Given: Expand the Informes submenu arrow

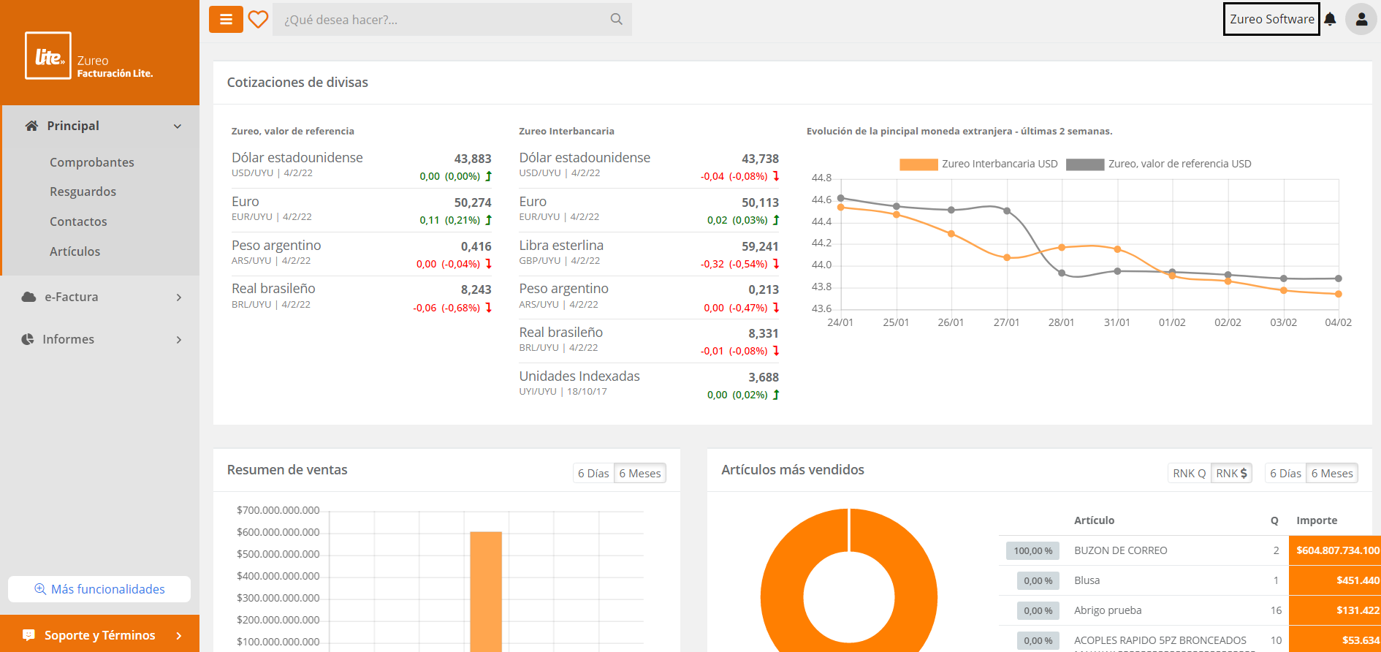Looking at the screenshot, I should pyautogui.click(x=179, y=340).
